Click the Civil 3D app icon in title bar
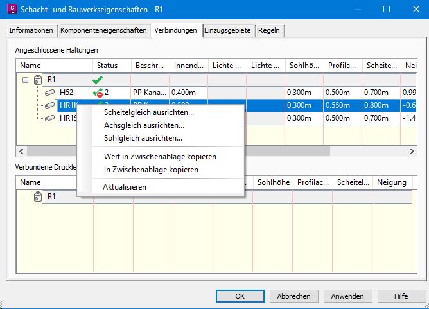429x309 pixels. pos(12,9)
